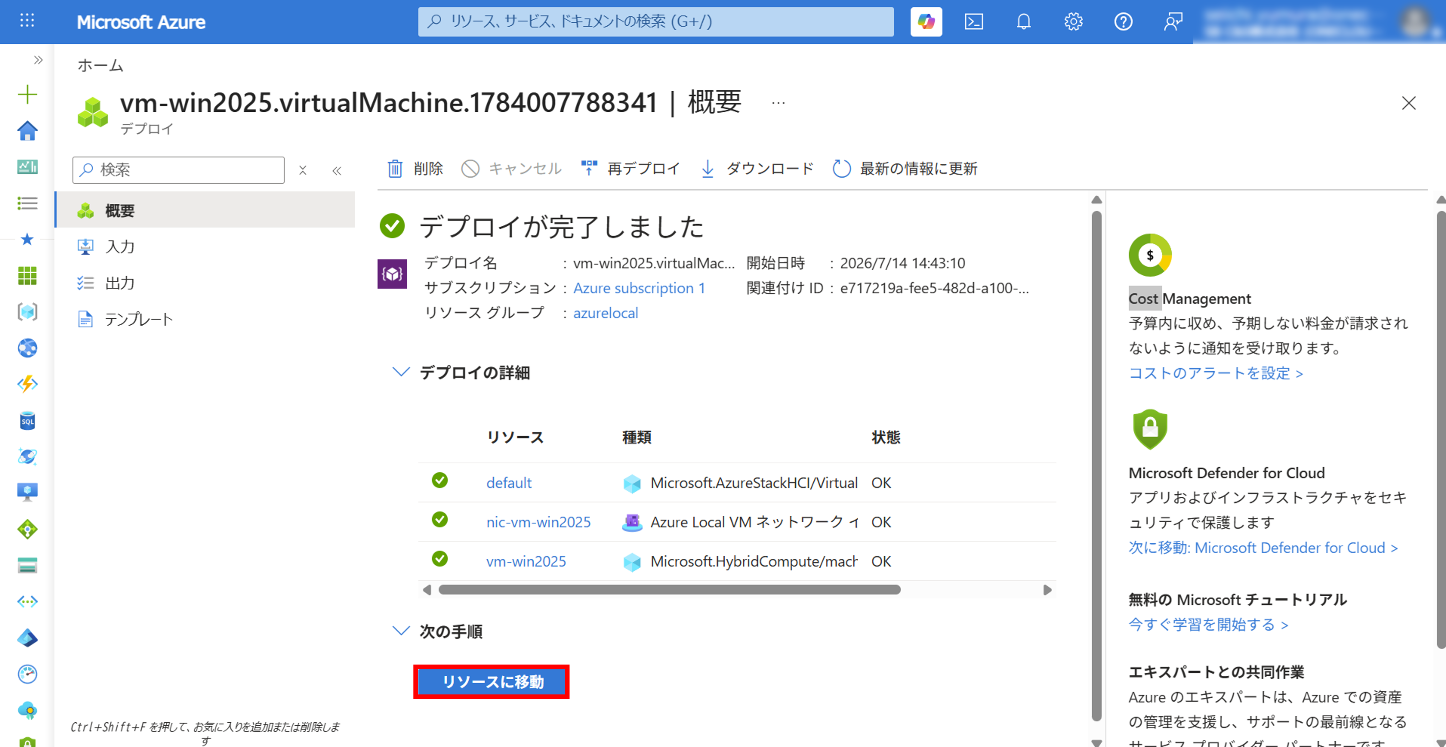
Task: Open the ellipsis more options beside title
Action: [x=778, y=103]
